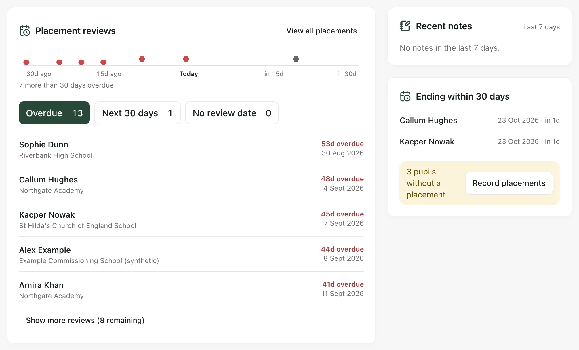The width and height of the screenshot is (579, 350).
Task: Click the Placement reviews calendar-clock icon
Action: (25, 31)
